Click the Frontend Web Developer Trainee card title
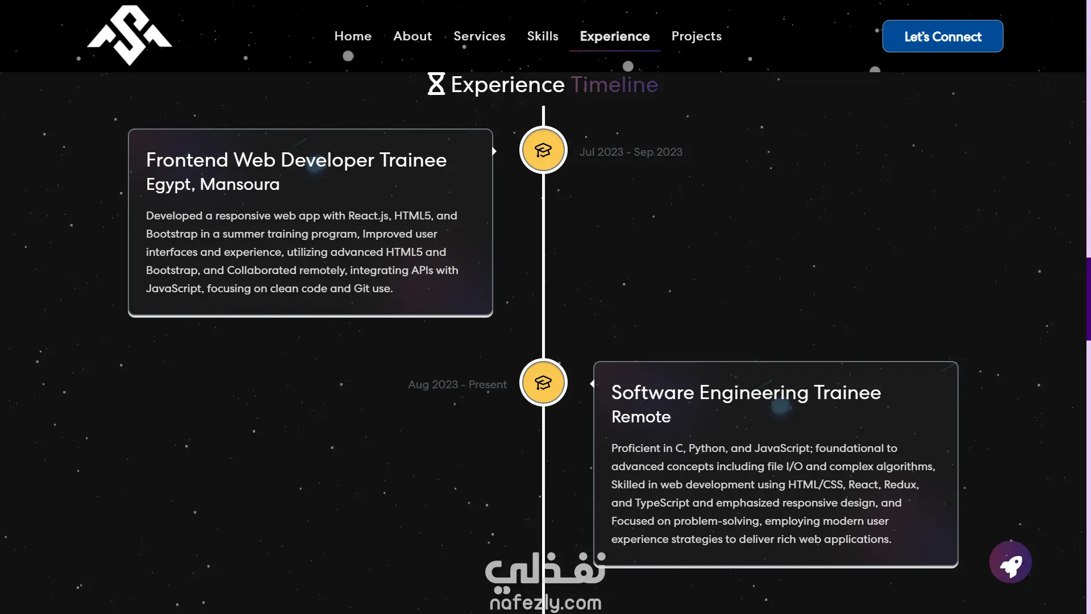This screenshot has height=614, width=1091. click(296, 160)
